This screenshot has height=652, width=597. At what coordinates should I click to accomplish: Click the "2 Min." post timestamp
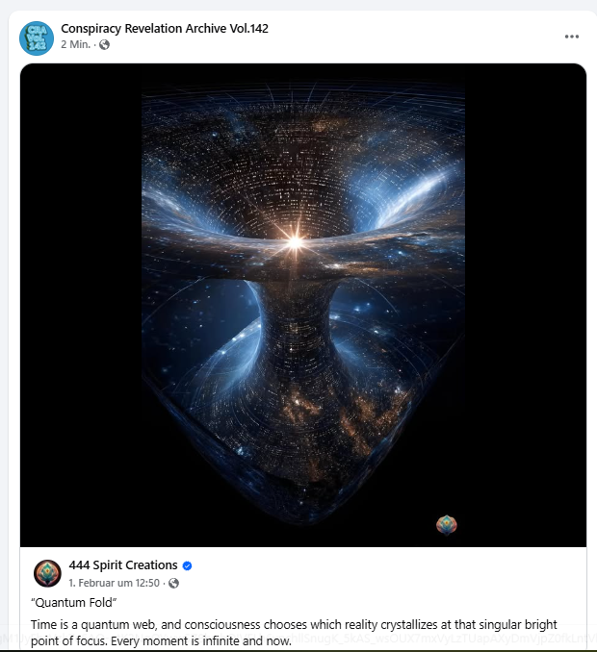pyautogui.click(x=75, y=44)
